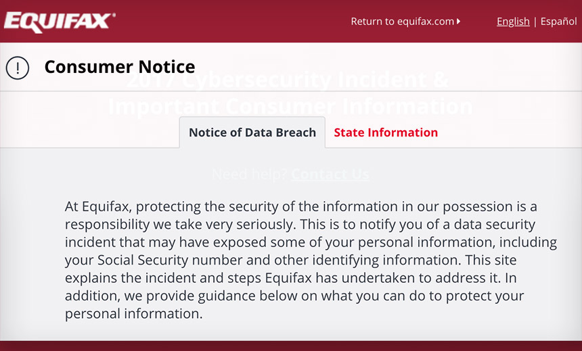Open the Notice of Data Breach tab
Screen dimensions: 582x351
(x=252, y=132)
